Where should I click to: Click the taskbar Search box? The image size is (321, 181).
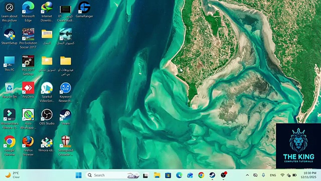click(113, 175)
